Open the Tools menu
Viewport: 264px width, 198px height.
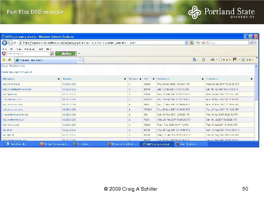(41, 49)
